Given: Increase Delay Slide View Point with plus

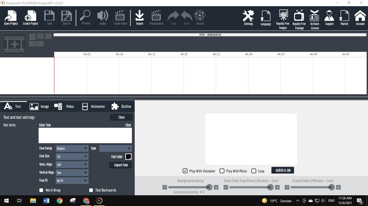Looking at the screenshot, I should pos(277,187).
